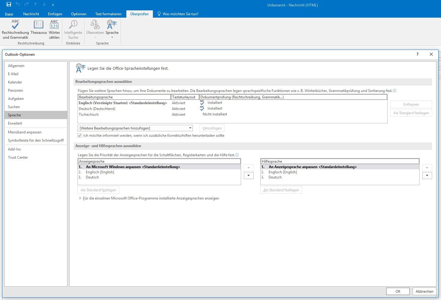Open the Übersetzen dropdown
This screenshot has height=300, width=441.
(95, 30)
